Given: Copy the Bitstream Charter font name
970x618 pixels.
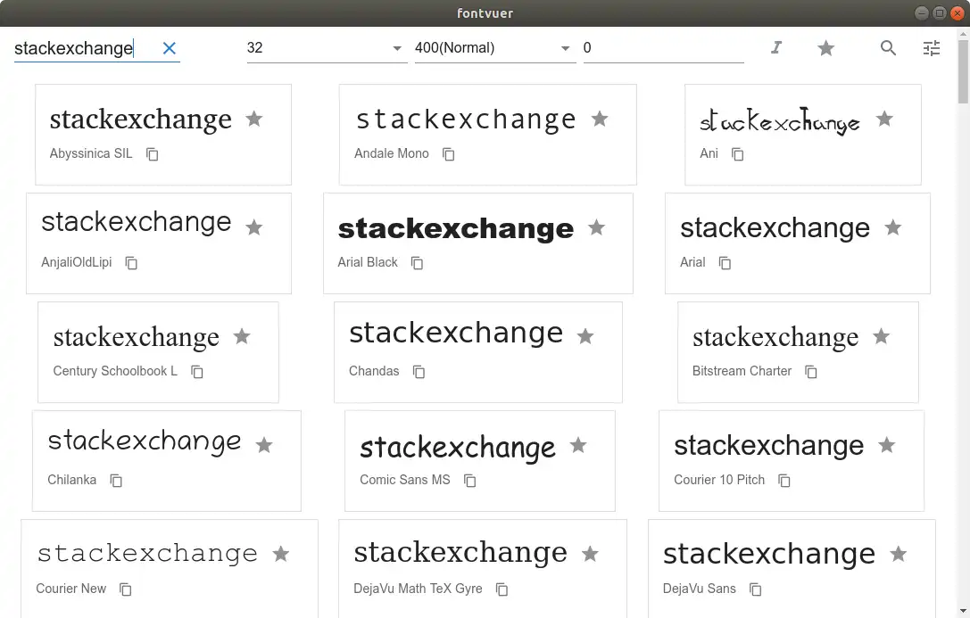Looking at the screenshot, I should tap(811, 371).
